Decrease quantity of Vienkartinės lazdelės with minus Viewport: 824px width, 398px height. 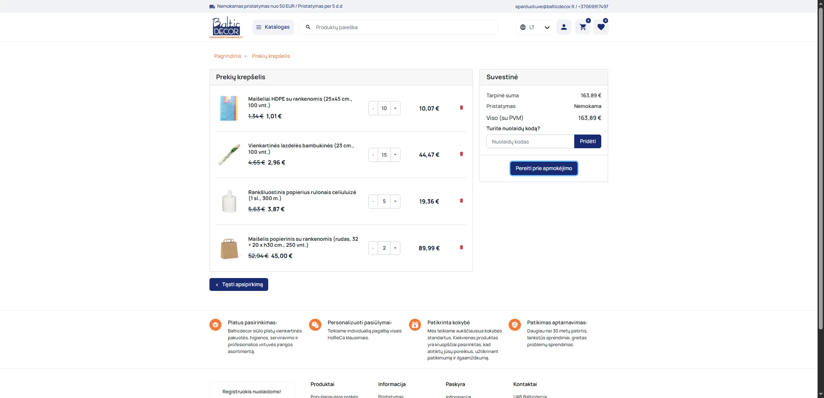[x=373, y=155]
